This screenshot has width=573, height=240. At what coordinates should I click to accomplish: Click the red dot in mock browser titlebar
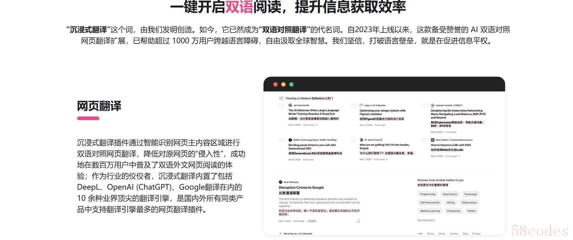[276, 84]
